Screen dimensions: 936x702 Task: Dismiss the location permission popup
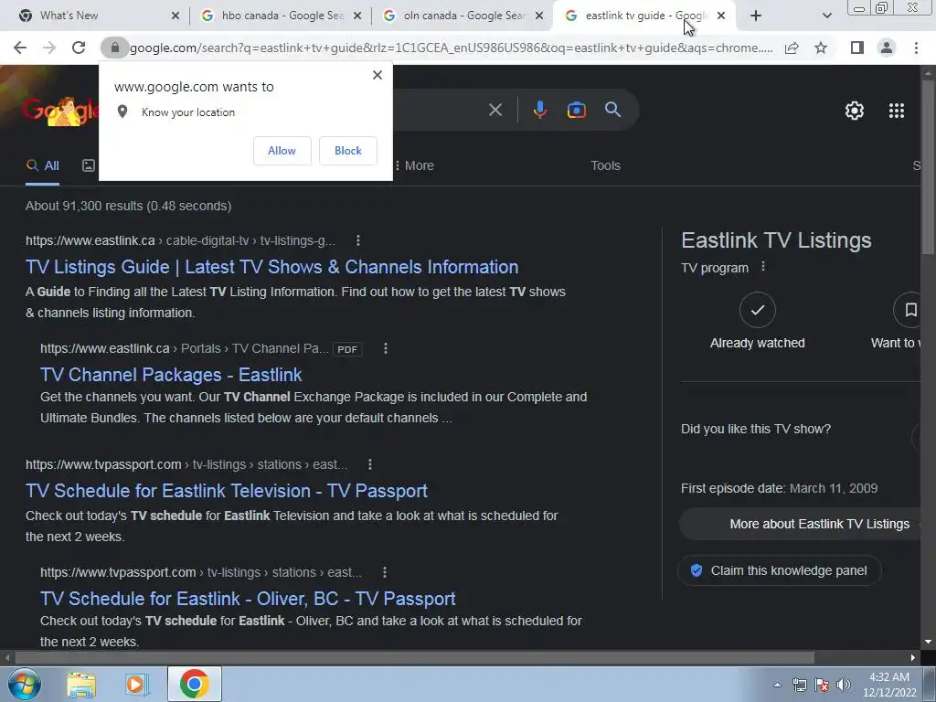(378, 75)
